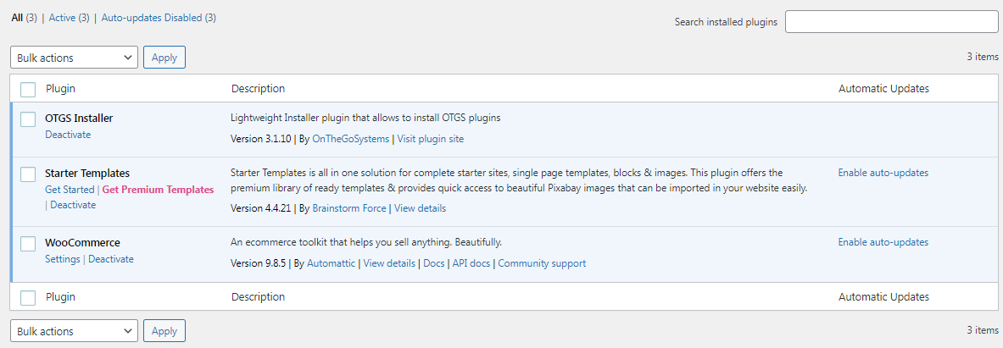This screenshot has width=1003, height=348.
Task: Focus the Search installed plugins field
Action: (x=892, y=22)
